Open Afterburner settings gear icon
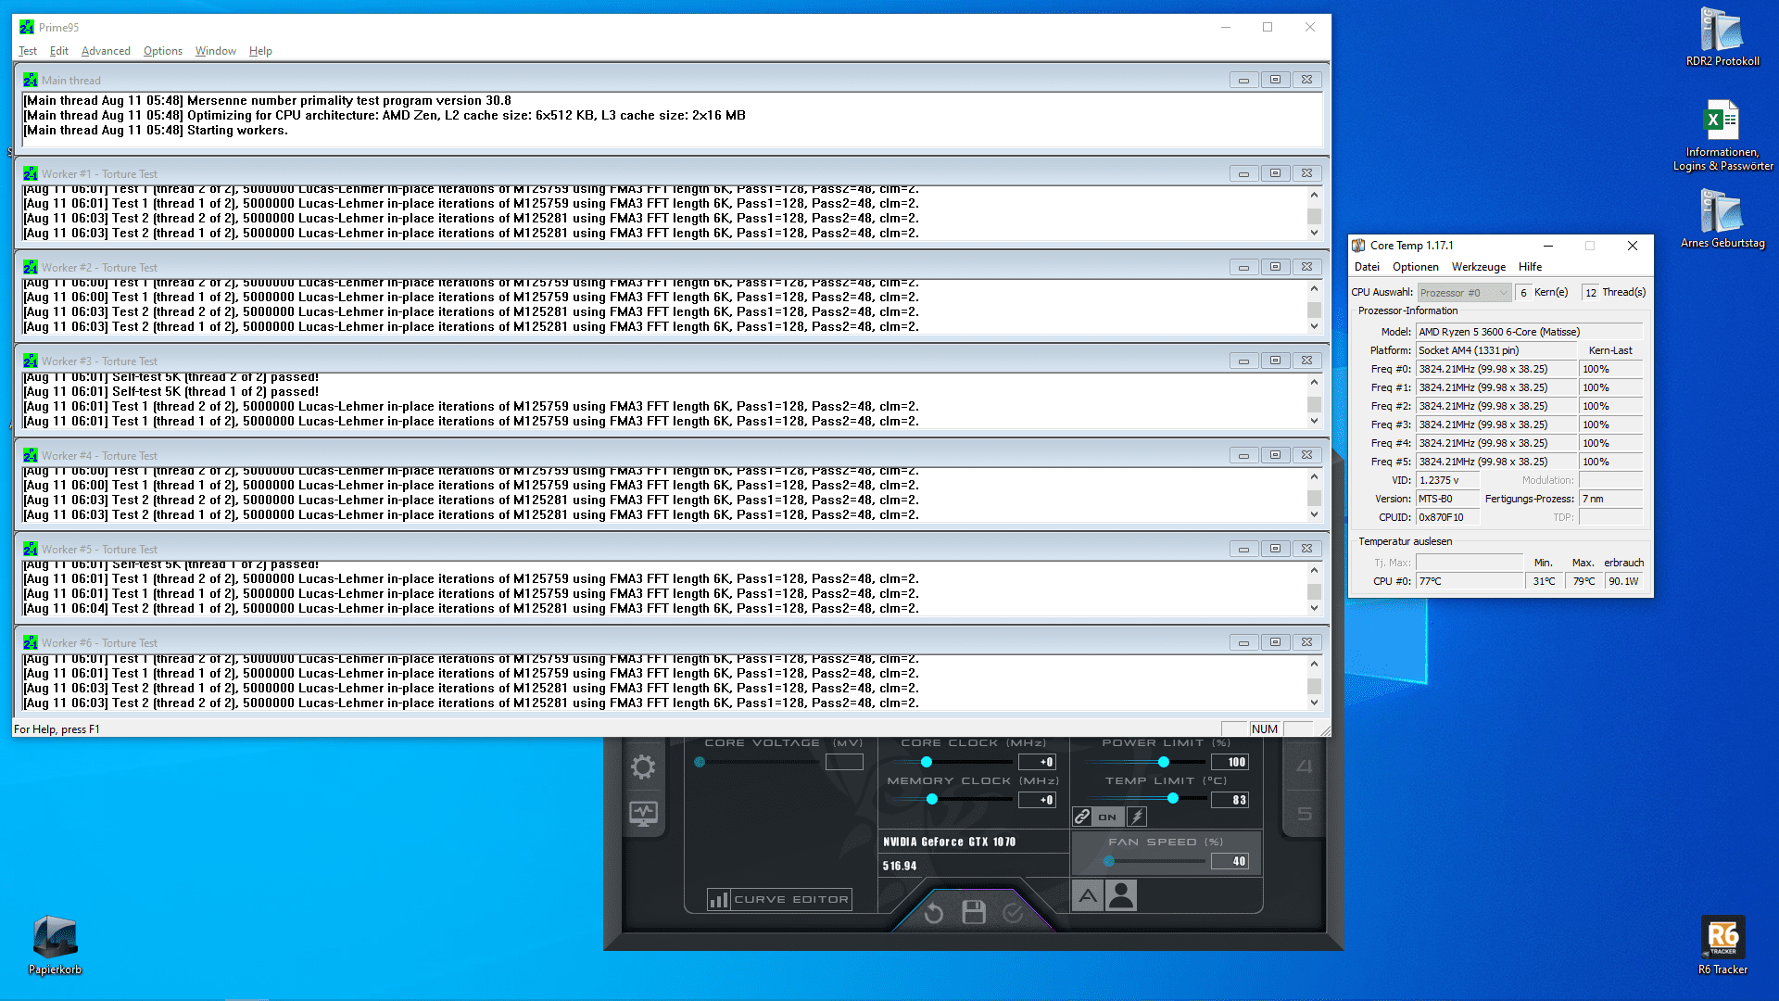The width and height of the screenshot is (1779, 1001). (643, 767)
